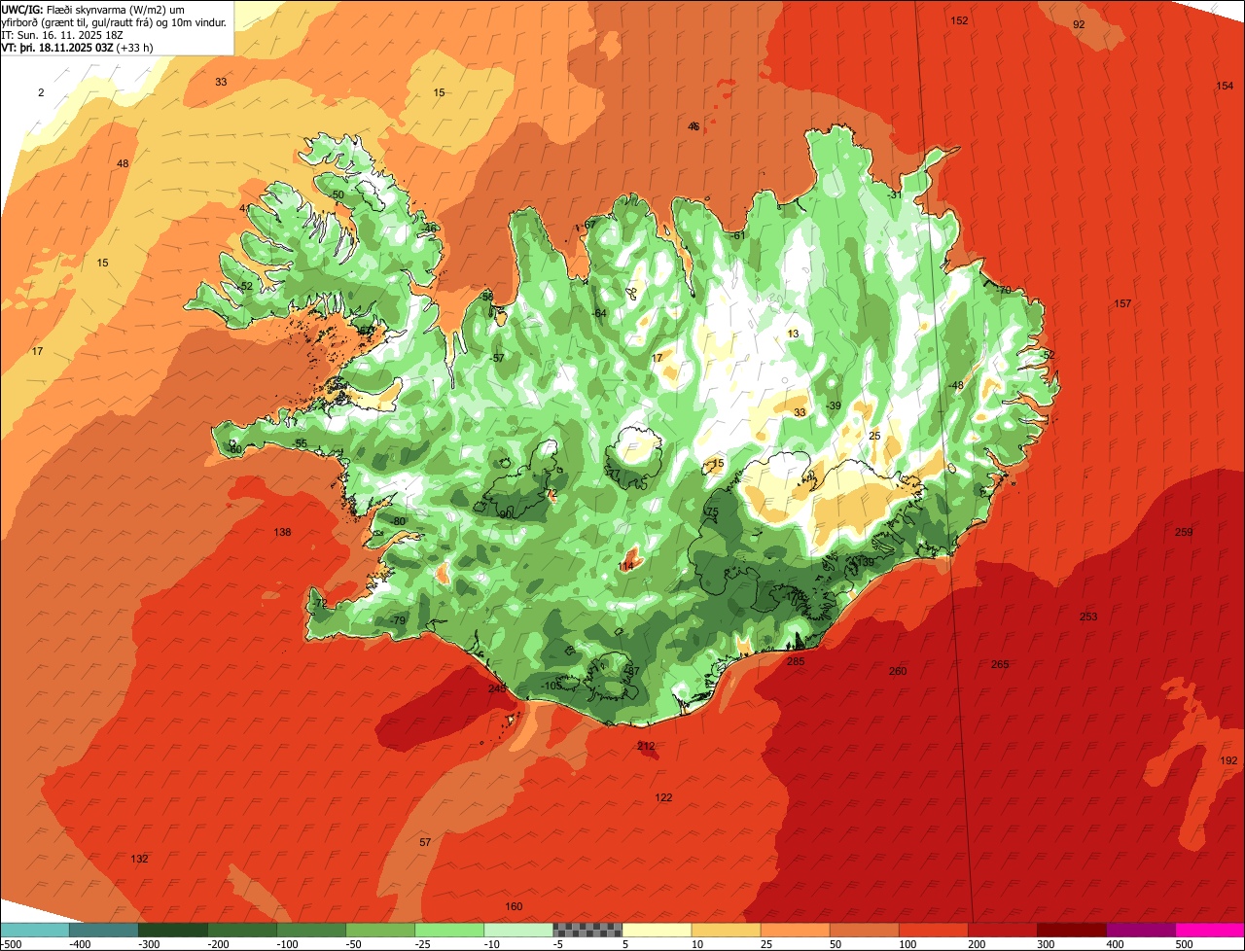Click the value 13 in the white highland area
The height and width of the screenshot is (951, 1245).
pos(793,334)
